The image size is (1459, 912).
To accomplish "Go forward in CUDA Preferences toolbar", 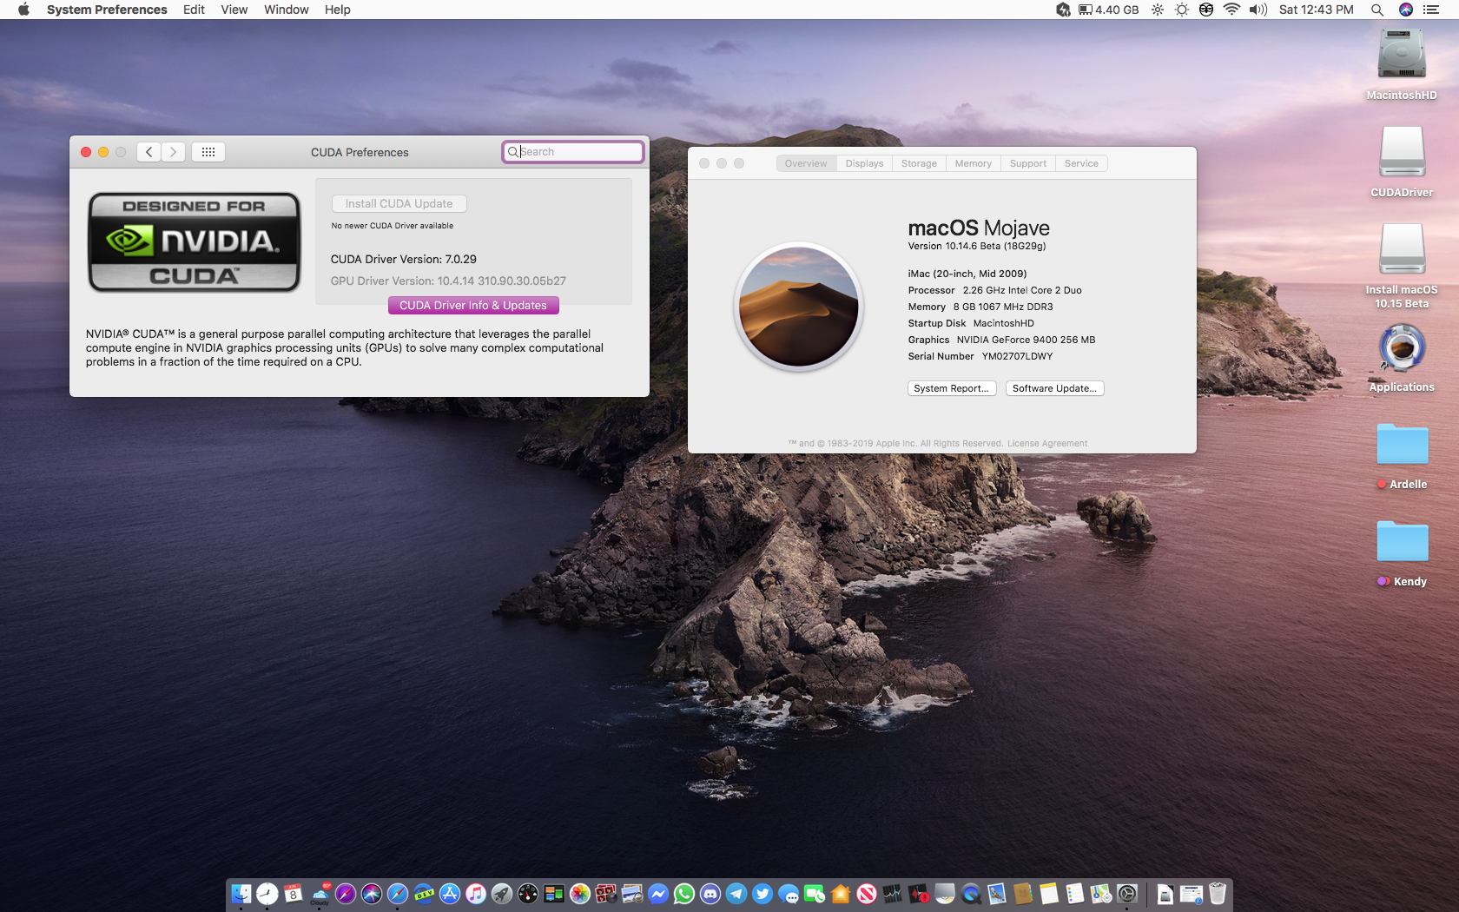I will pyautogui.click(x=173, y=152).
